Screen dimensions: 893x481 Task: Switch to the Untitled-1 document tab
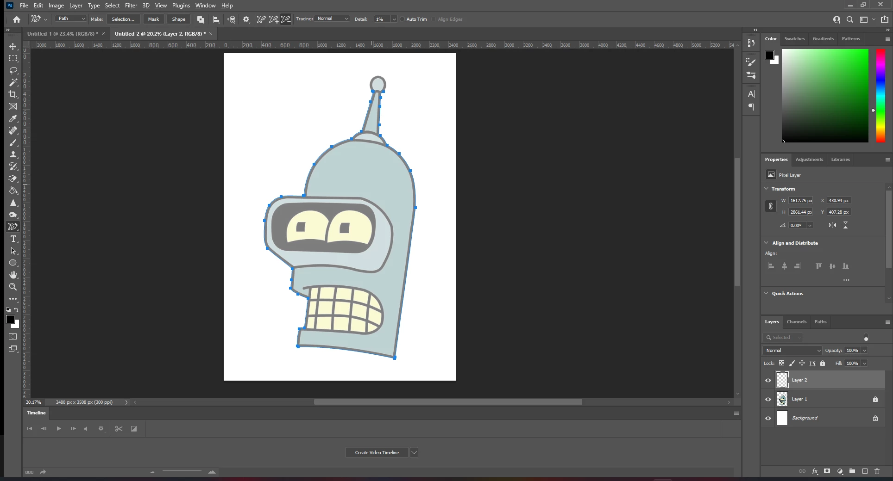pyautogui.click(x=63, y=34)
